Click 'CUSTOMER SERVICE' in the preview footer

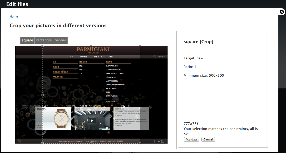coord(66,141)
